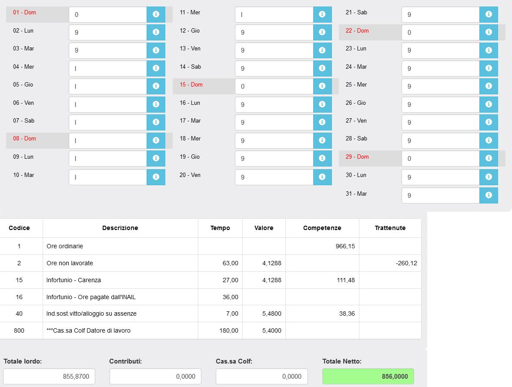512x387 pixels.
Task: Click info icon for 15 - Dom
Action: [322, 86]
